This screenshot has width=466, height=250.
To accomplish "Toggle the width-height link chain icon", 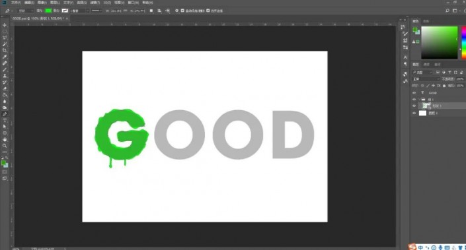I will tap(125, 11).
